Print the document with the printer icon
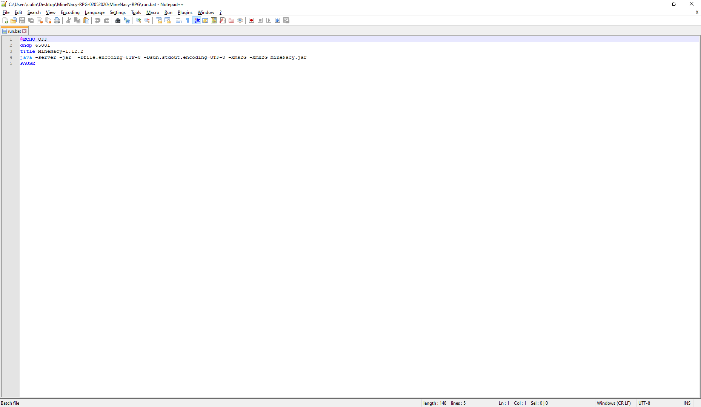The width and height of the screenshot is (701, 407). [x=57, y=20]
